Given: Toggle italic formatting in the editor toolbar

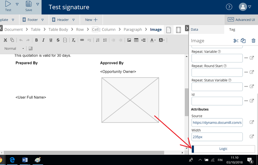Looking at the screenshot, I should 43,40.
